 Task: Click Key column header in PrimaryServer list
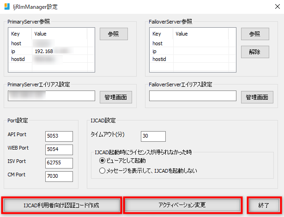[x=20, y=34]
